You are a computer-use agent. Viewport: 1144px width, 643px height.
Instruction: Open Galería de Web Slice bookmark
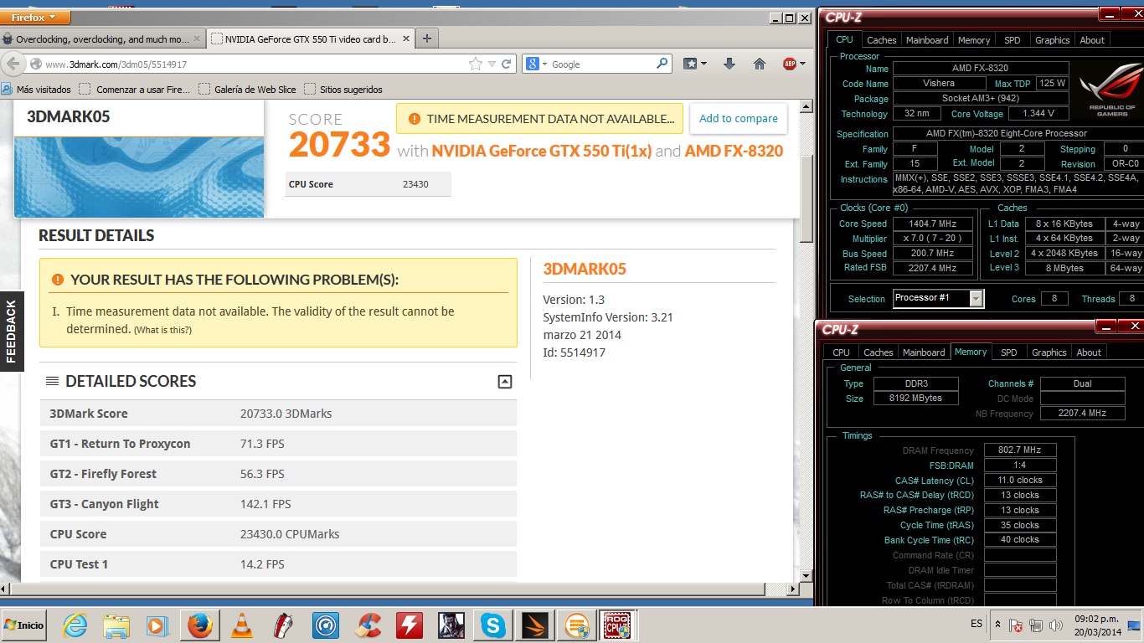click(x=246, y=90)
